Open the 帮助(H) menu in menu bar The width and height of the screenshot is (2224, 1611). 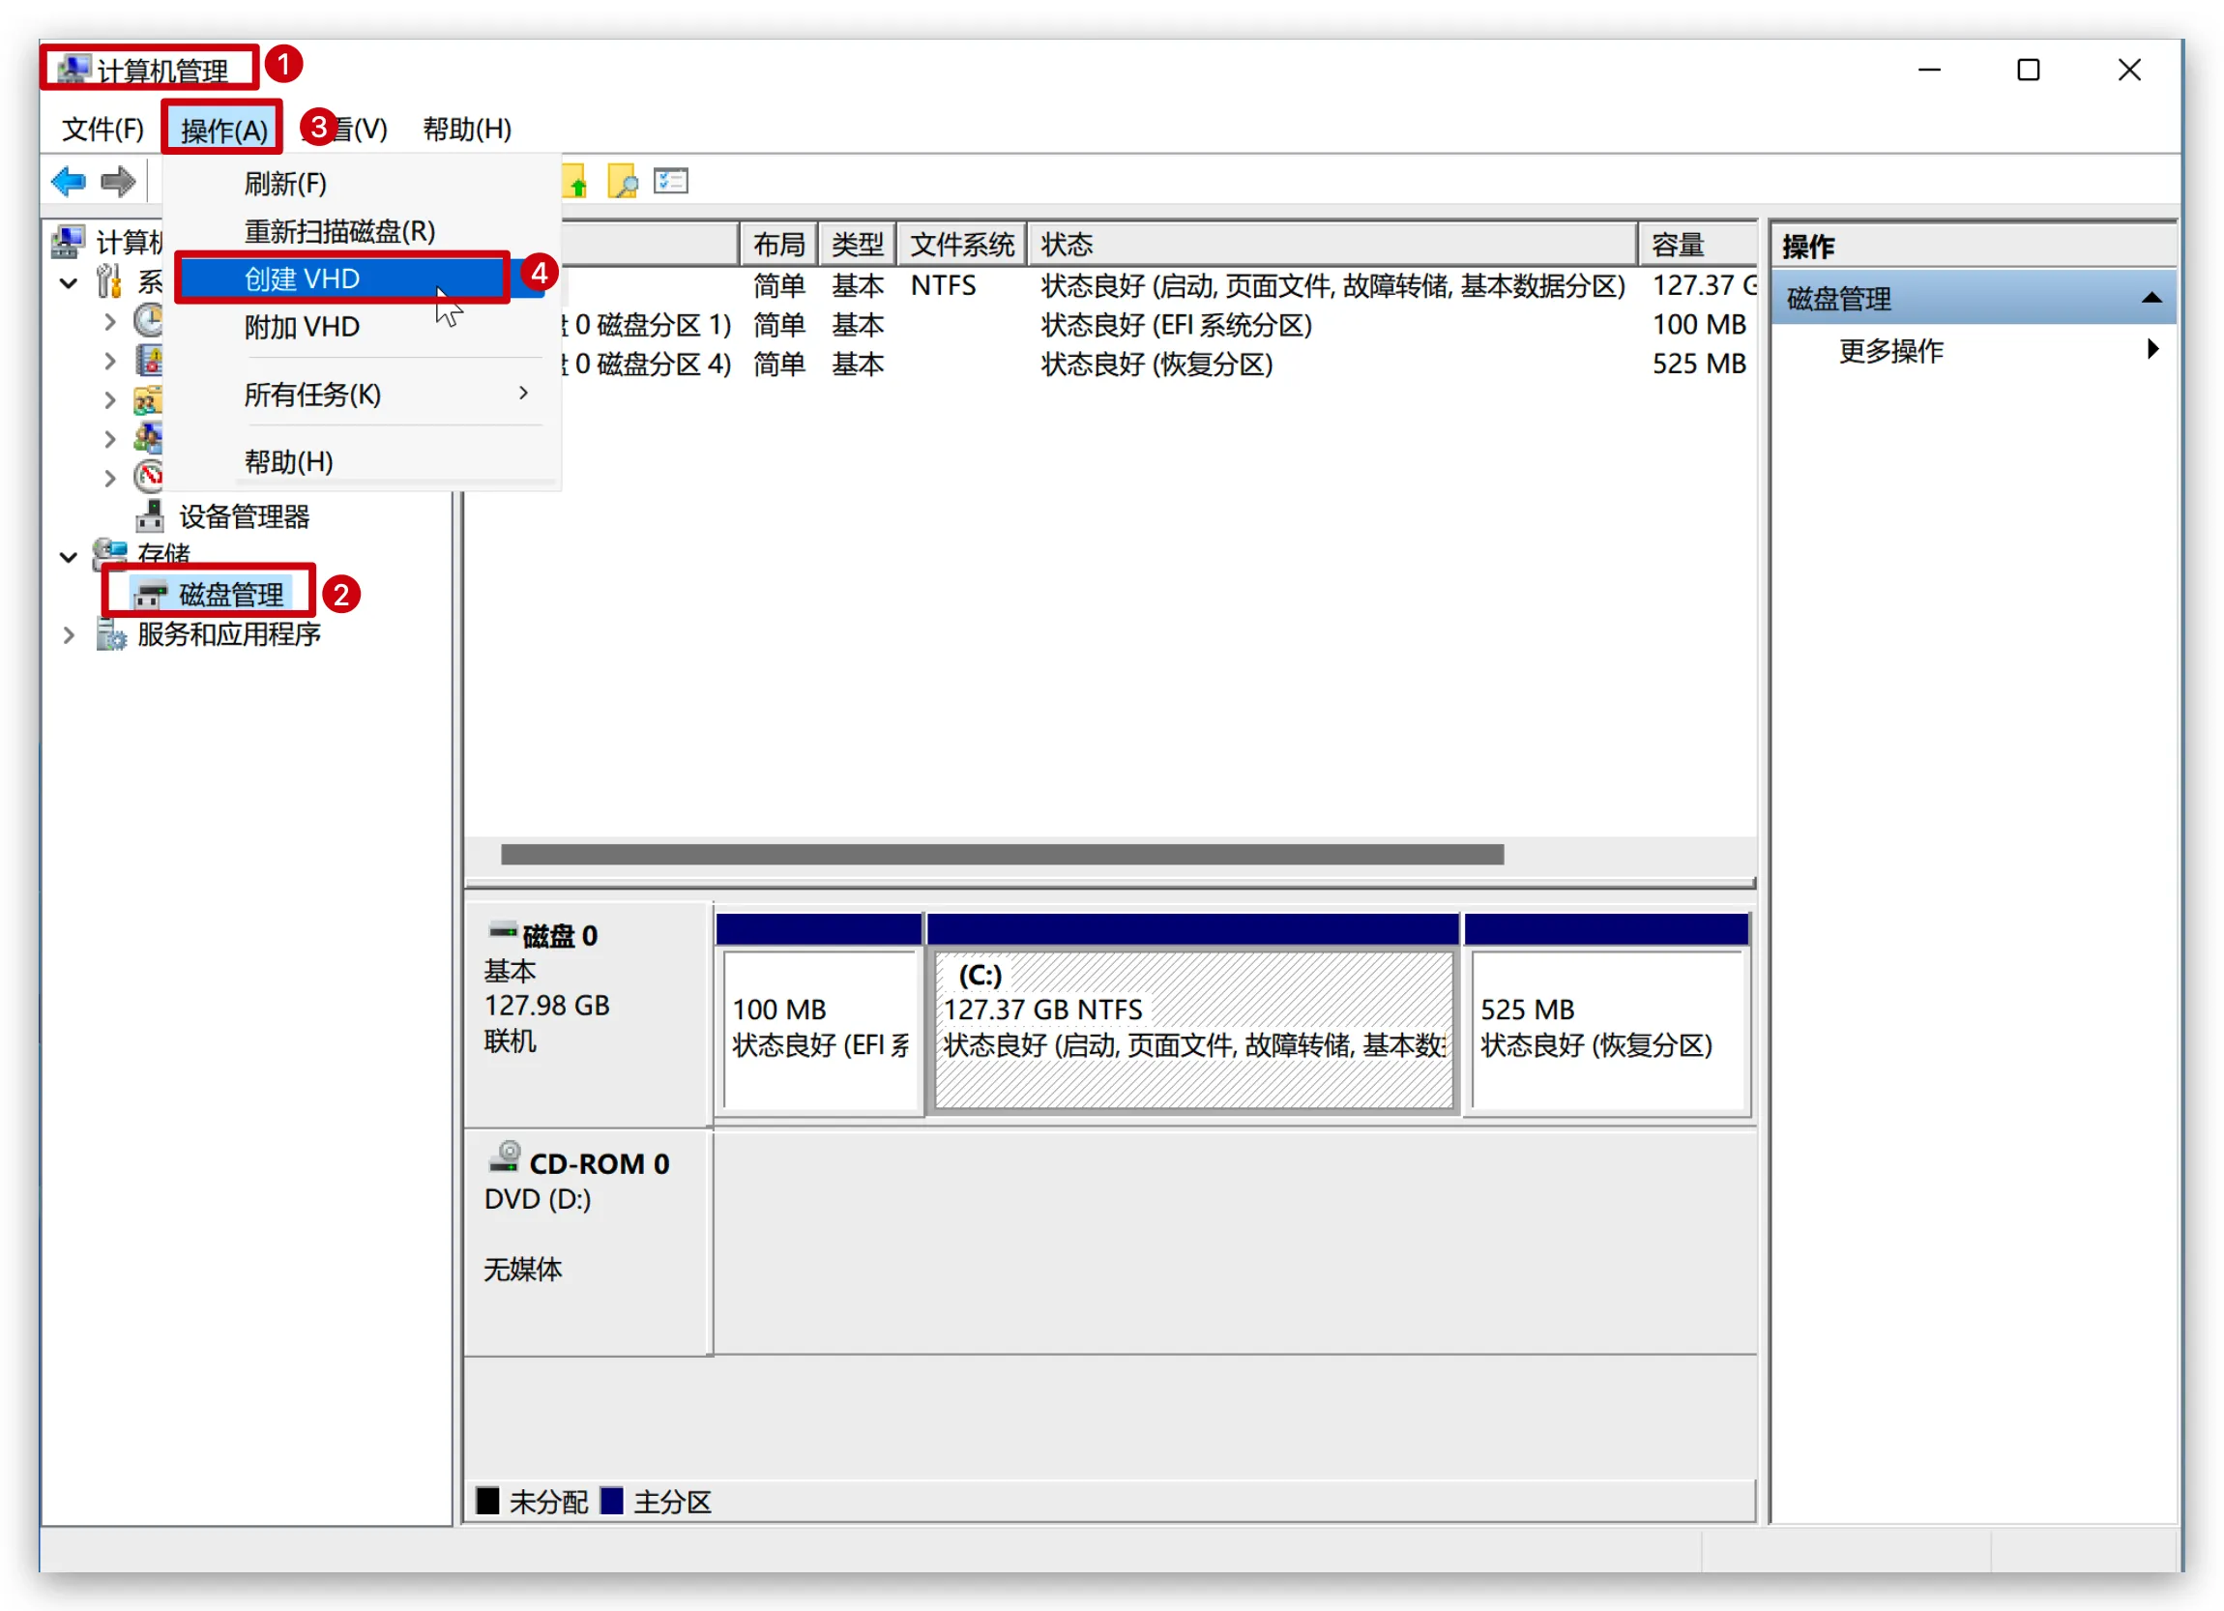coord(467,130)
